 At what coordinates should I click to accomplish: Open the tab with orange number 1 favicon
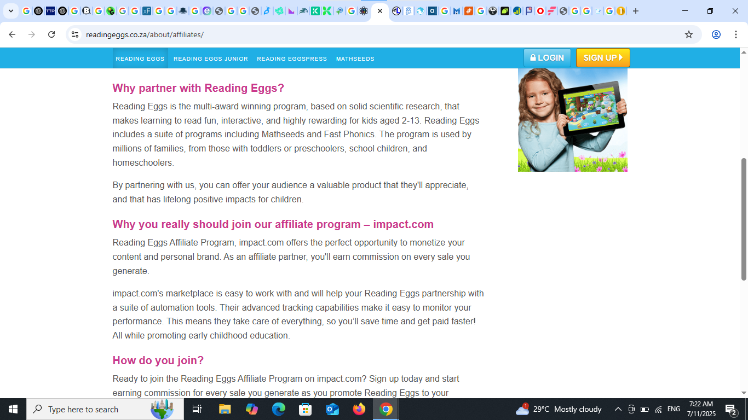(620, 11)
